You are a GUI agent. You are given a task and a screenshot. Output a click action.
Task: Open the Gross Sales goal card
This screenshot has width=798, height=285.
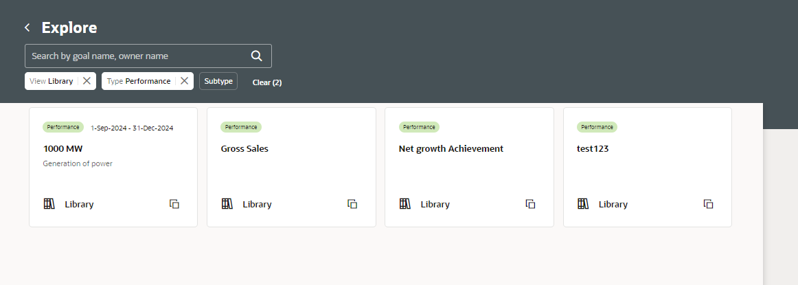tap(291, 167)
